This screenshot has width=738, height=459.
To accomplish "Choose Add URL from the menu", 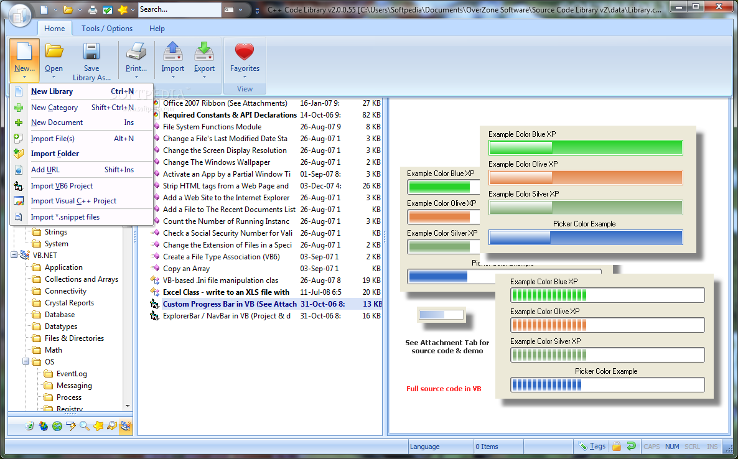I will point(82,169).
